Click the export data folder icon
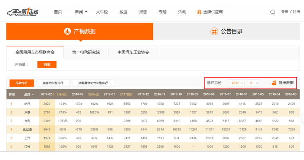304x160 pixels. tap(274, 83)
